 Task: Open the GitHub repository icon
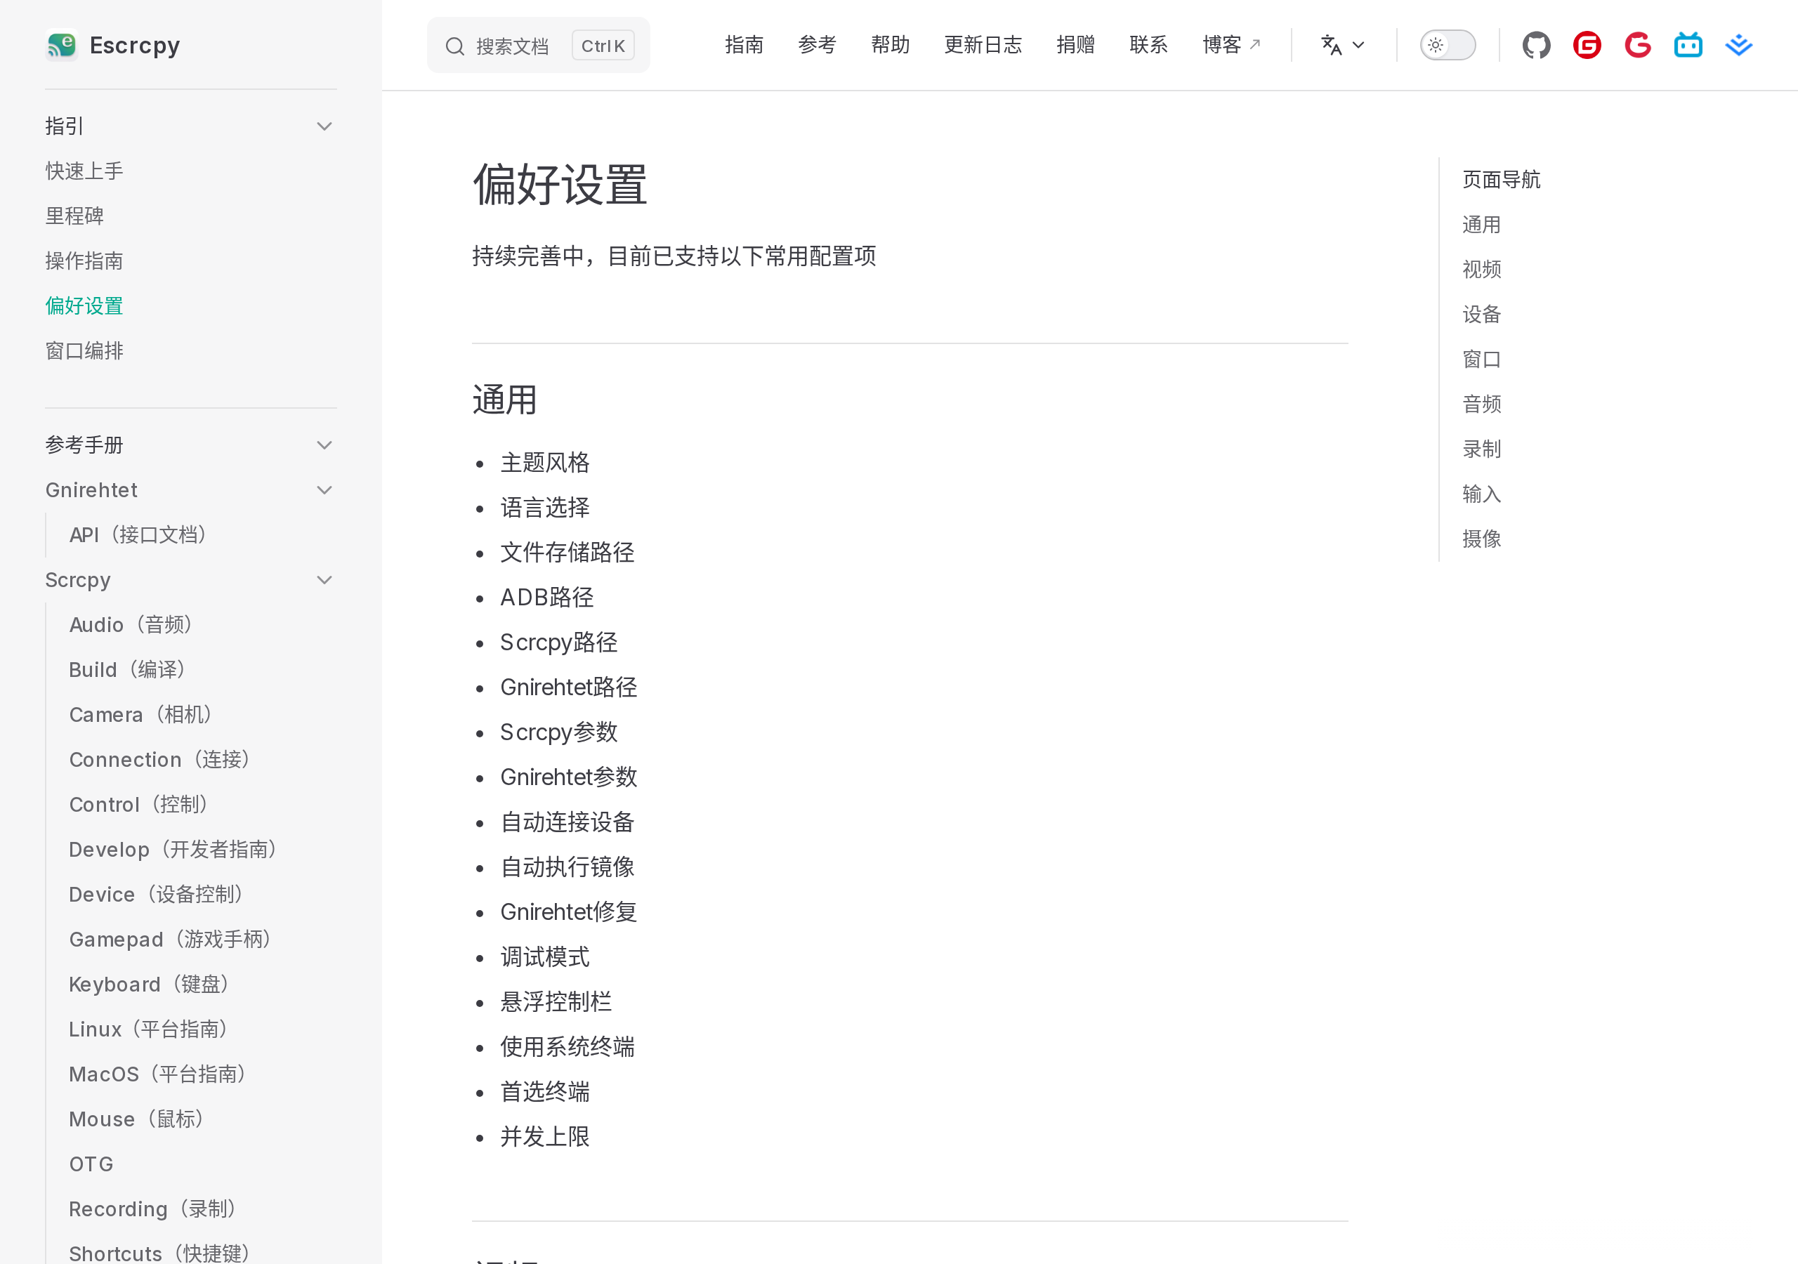tap(1535, 46)
